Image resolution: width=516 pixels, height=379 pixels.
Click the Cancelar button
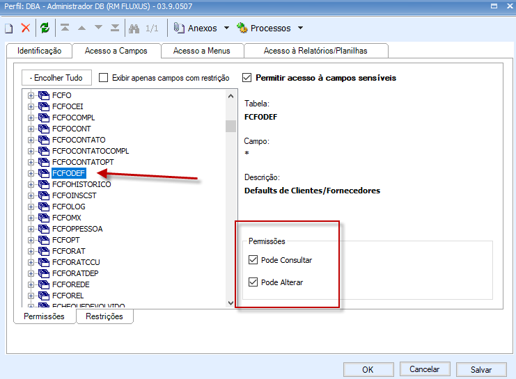(425, 369)
